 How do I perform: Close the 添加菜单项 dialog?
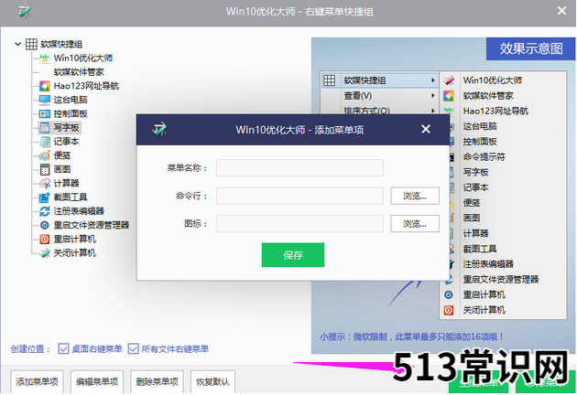click(x=426, y=129)
